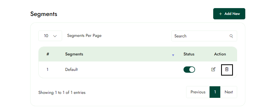Screen dimensions: 270x108
Task: Click the row number 1 cell
Action: point(48,70)
